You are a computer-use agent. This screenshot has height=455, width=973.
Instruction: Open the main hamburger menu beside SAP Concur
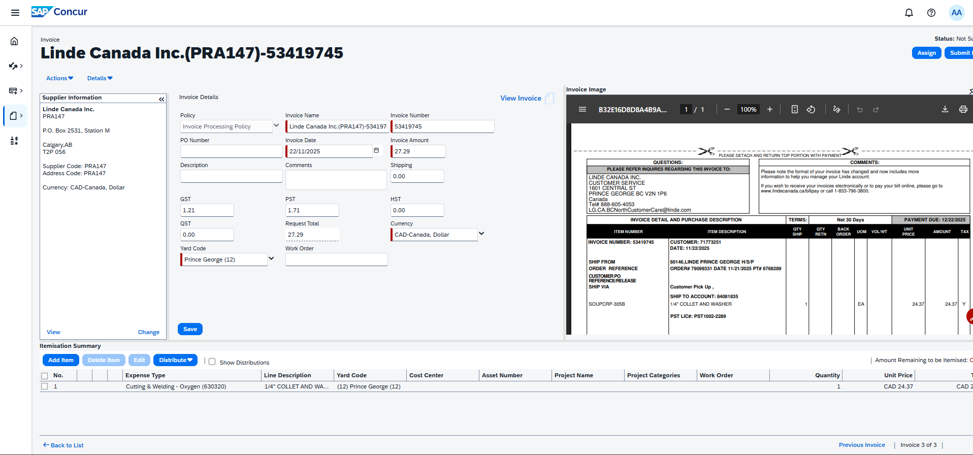[15, 13]
